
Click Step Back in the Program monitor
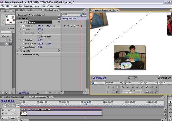click(x=128, y=87)
